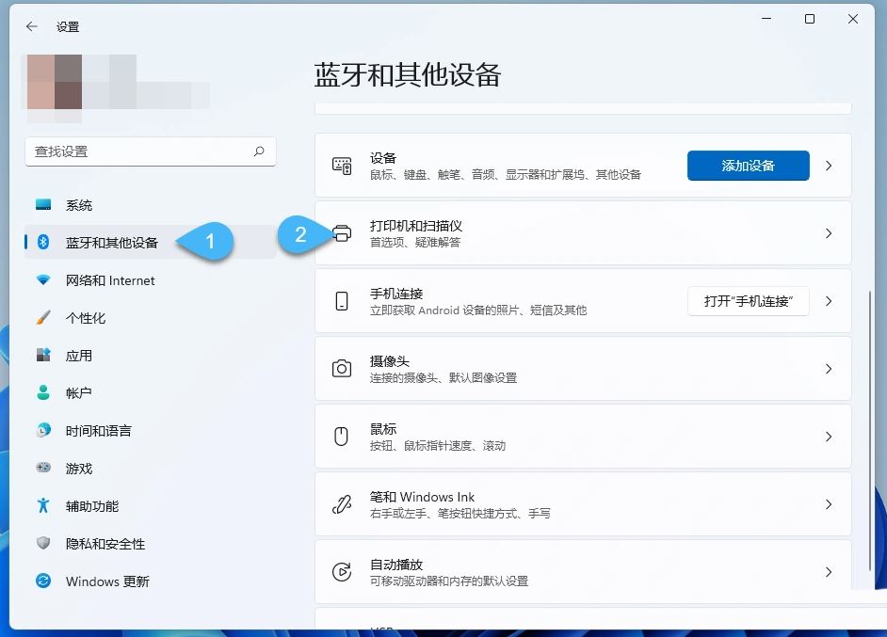Expand the 手机连接 row chevron

828,301
